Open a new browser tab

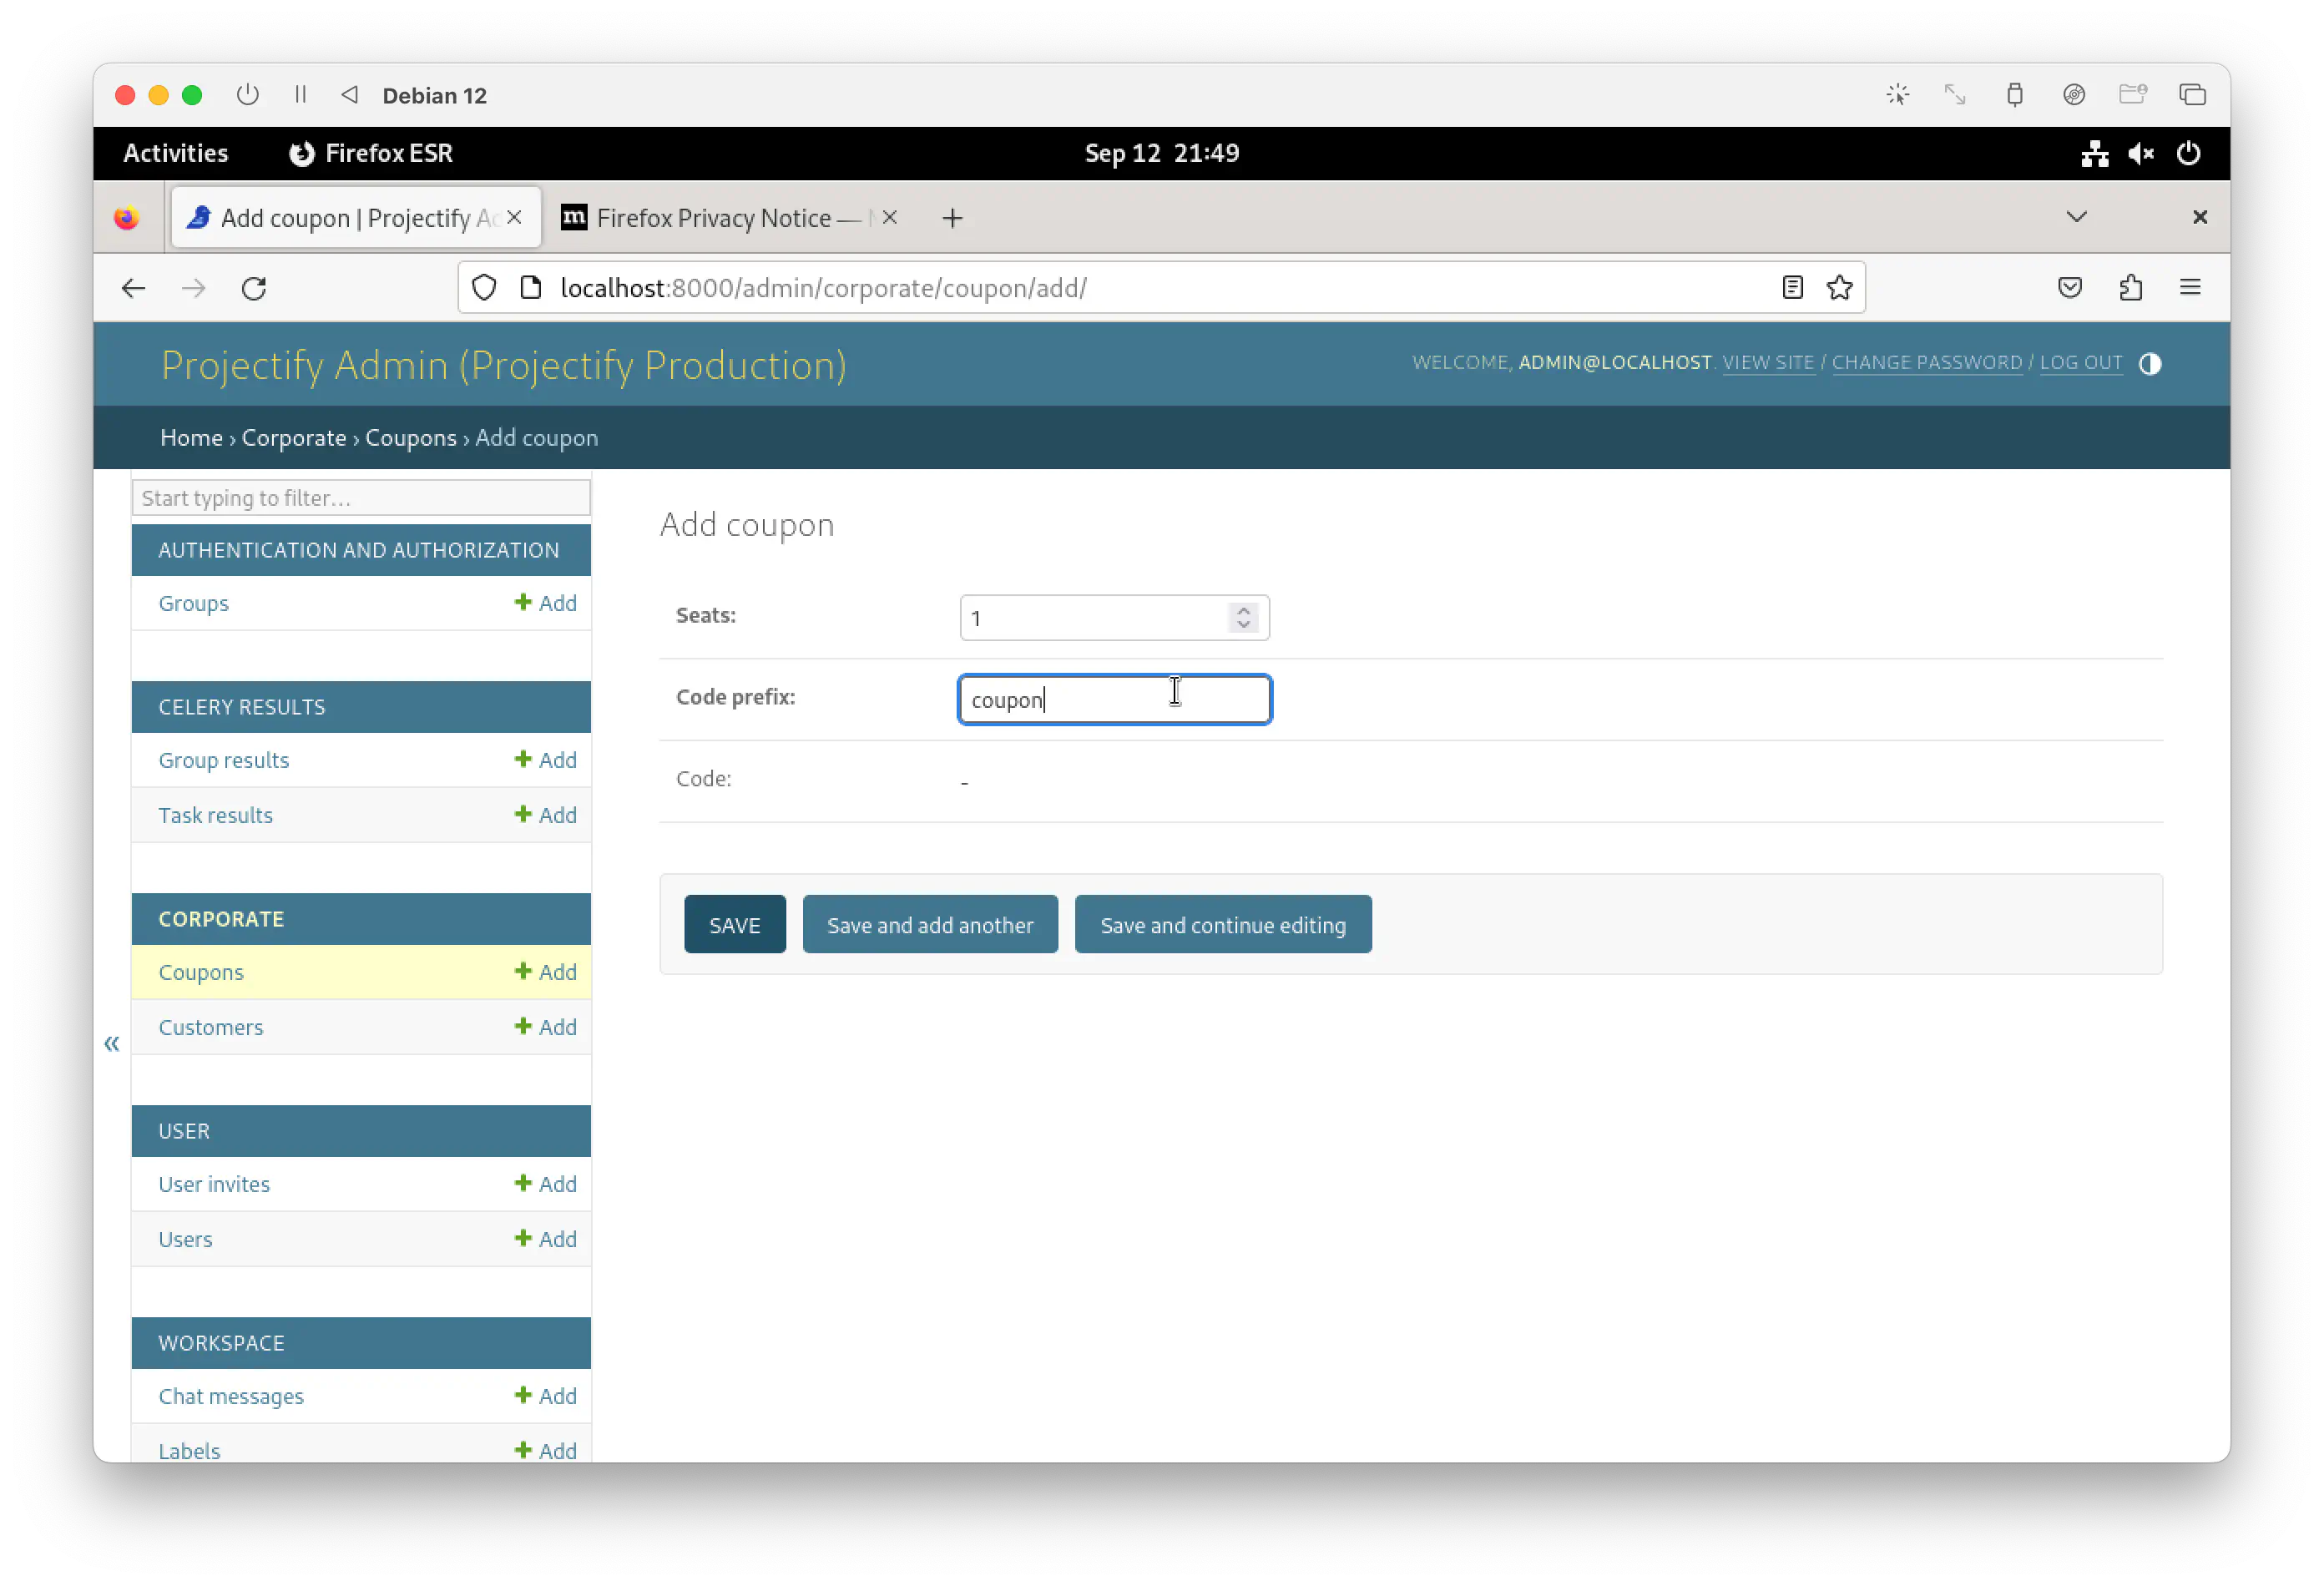pos(952,218)
